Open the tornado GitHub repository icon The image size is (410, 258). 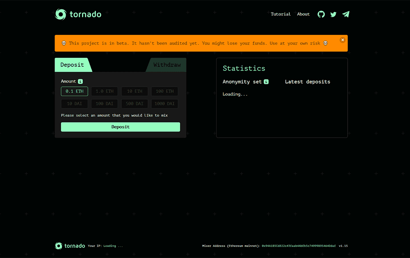coord(321,14)
